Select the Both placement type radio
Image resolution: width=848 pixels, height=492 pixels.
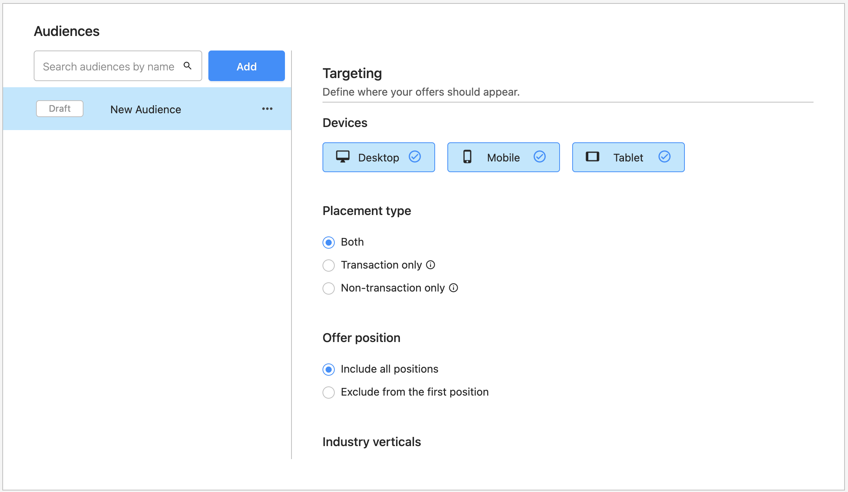tap(329, 242)
